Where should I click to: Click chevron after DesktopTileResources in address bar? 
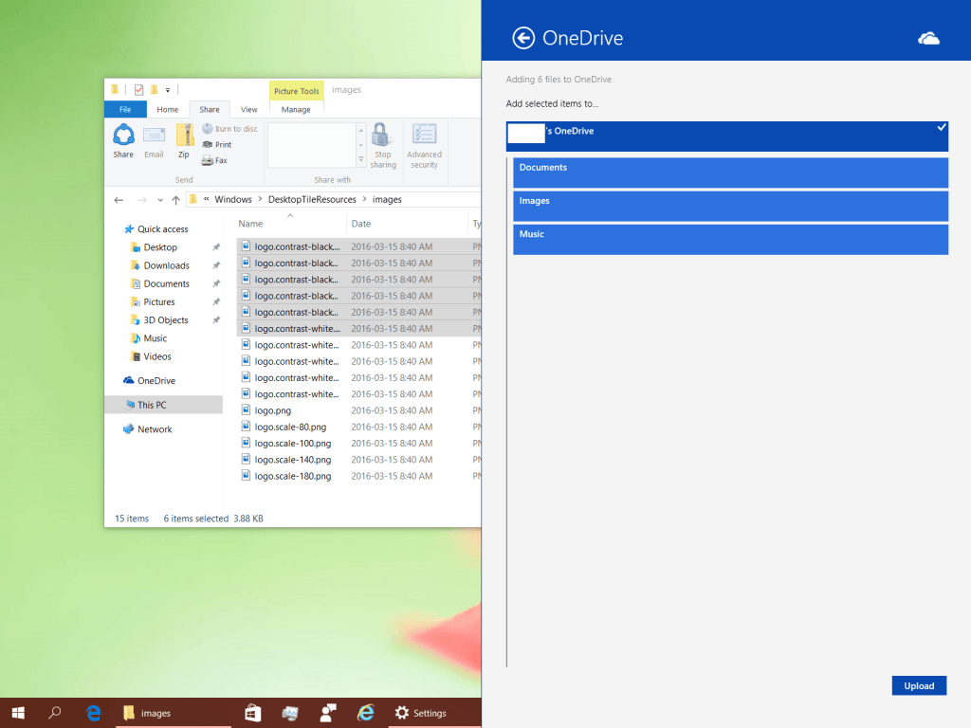coord(364,199)
